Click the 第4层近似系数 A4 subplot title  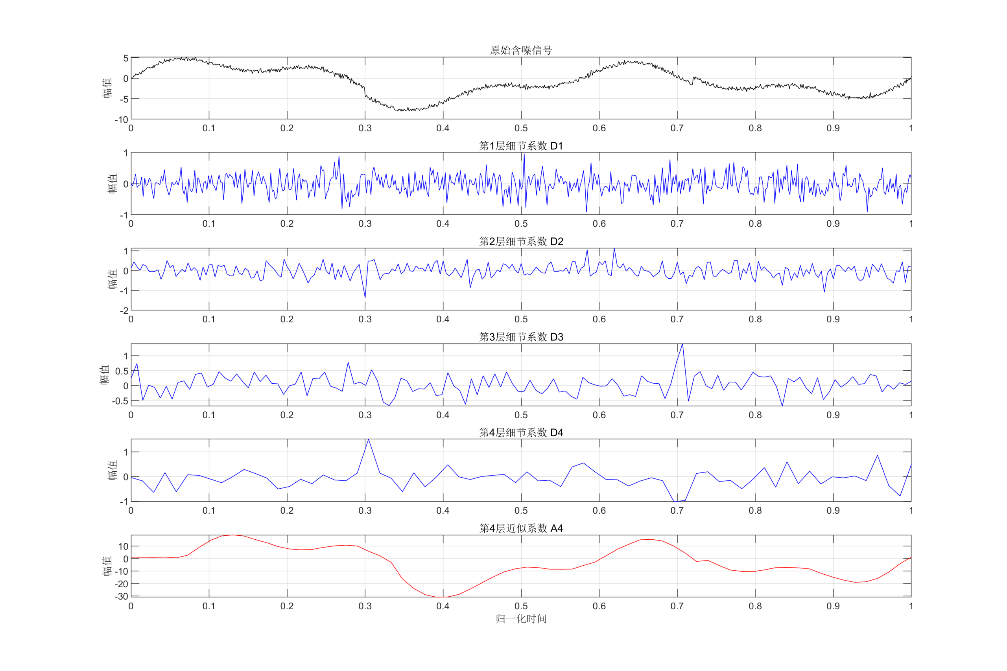pyautogui.click(x=521, y=528)
